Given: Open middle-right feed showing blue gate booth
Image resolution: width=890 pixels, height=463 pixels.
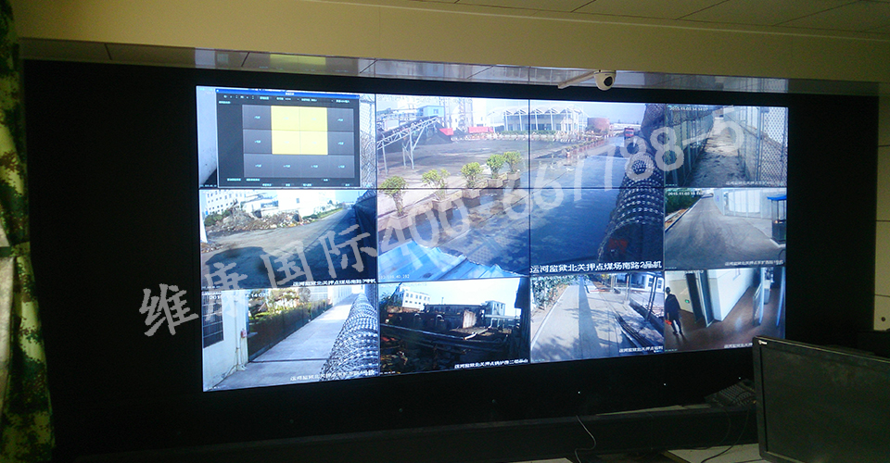Looking at the screenshot, I should (x=724, y=226).
